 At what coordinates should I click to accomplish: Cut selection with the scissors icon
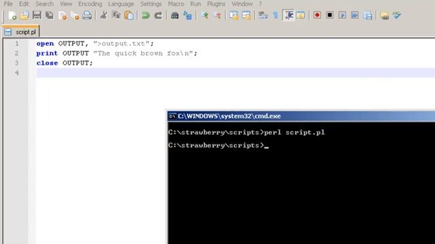(x=104, y=15)
